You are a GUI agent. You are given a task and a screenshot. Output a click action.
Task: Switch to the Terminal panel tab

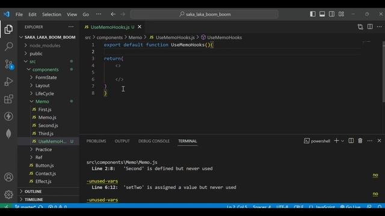point(188,141)
